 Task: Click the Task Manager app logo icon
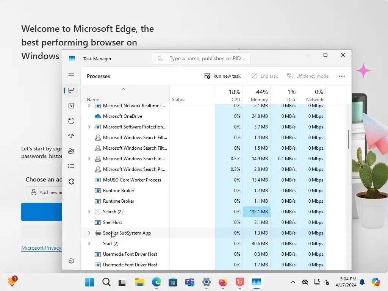coord(72,59)
